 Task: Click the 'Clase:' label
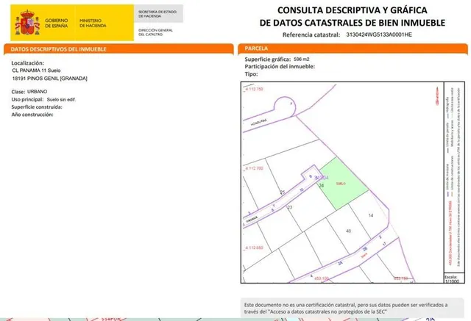tap(18, 92)
